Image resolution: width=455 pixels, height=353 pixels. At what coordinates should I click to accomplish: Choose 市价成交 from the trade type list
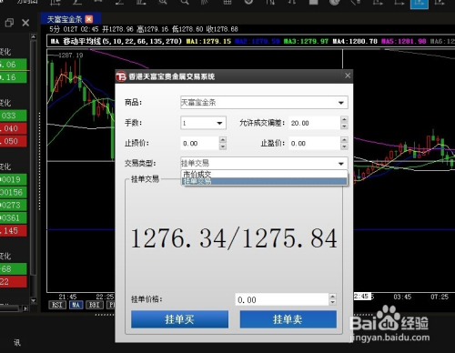(x=264, y=174)
